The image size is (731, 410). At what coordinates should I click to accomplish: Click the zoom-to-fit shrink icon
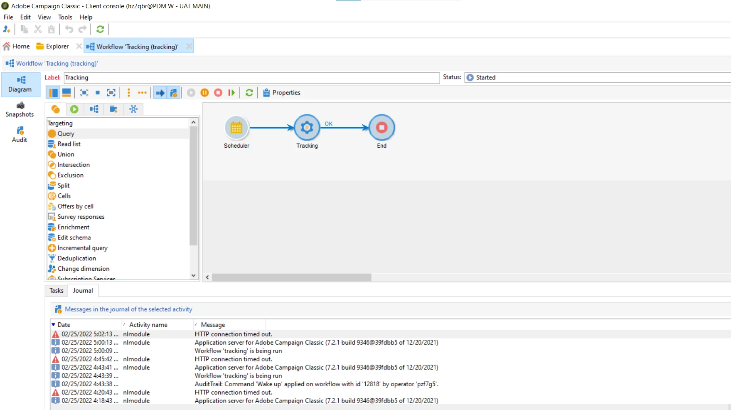click(84, 92)
